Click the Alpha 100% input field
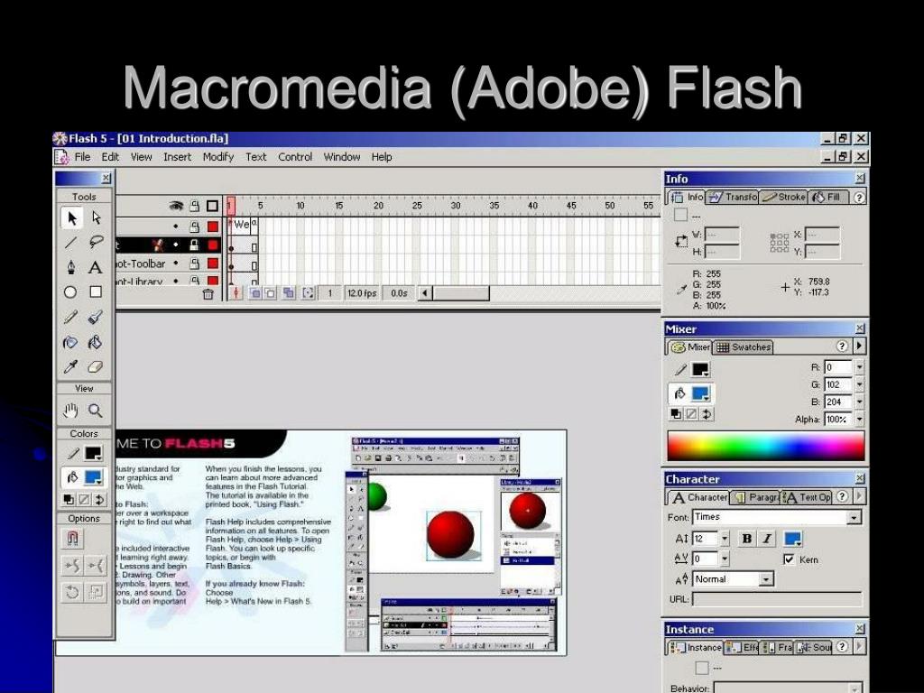924x693 pixels. click(838, 419)
